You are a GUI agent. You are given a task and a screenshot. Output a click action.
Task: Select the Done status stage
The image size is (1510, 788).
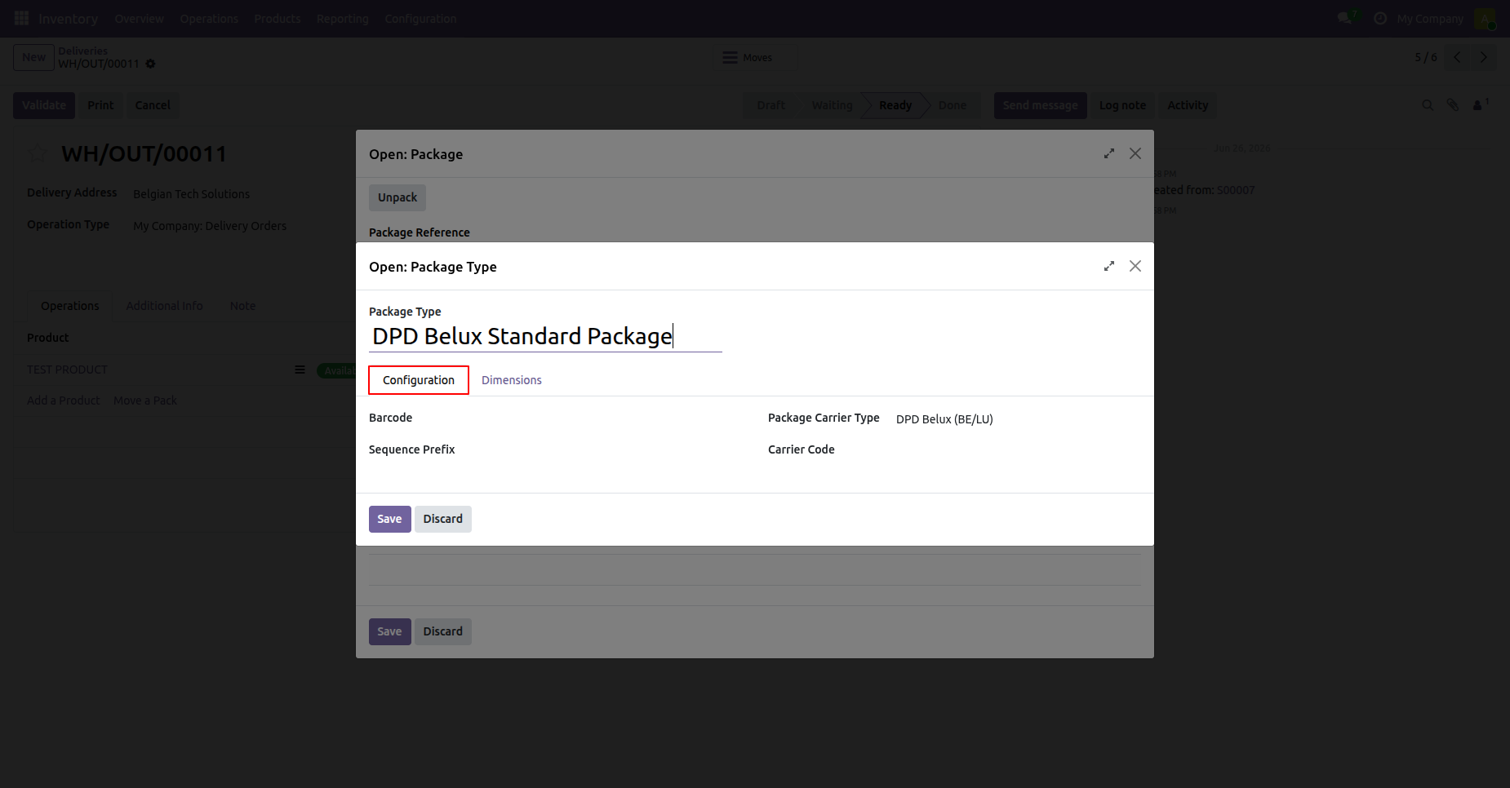tap(952, 105)
